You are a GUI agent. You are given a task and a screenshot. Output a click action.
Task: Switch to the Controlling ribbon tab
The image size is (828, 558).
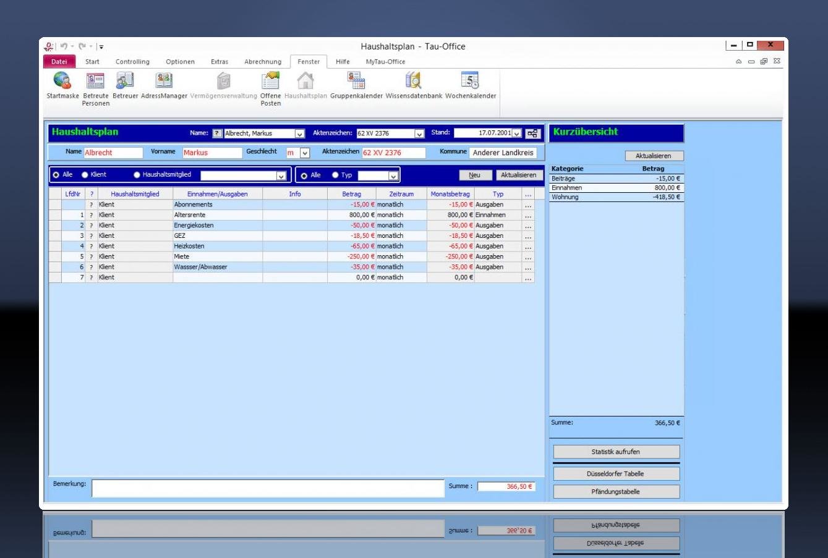(x=132, y=62)
